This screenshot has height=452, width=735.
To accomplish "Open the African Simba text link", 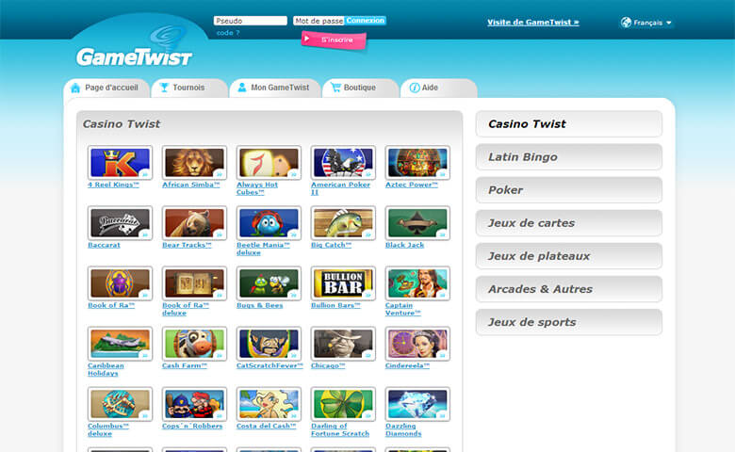I will pos(190,185).
